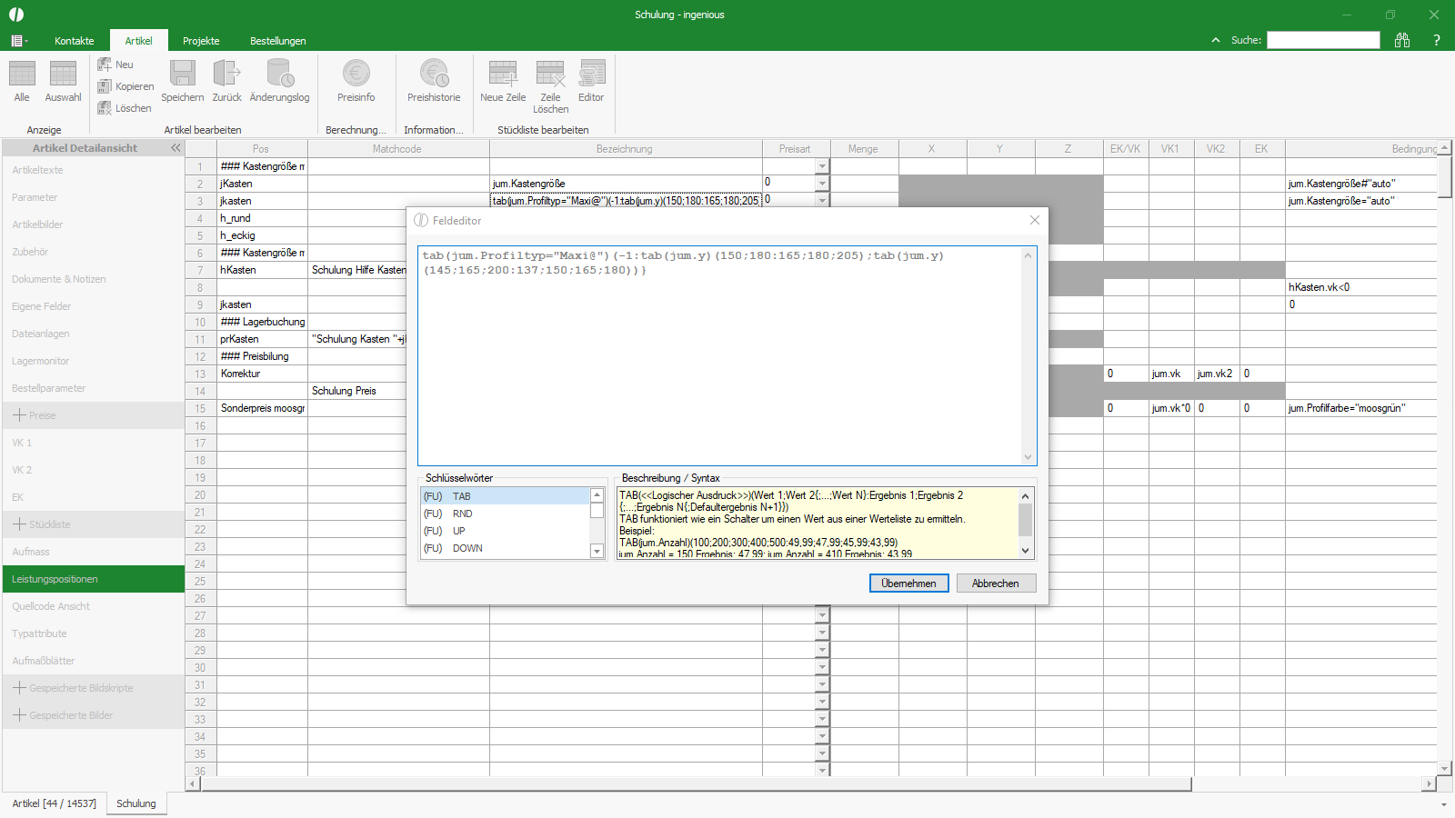Open Preishistorie
Viewport: 1455px width, 818px height.
click(x=434, y=81)
